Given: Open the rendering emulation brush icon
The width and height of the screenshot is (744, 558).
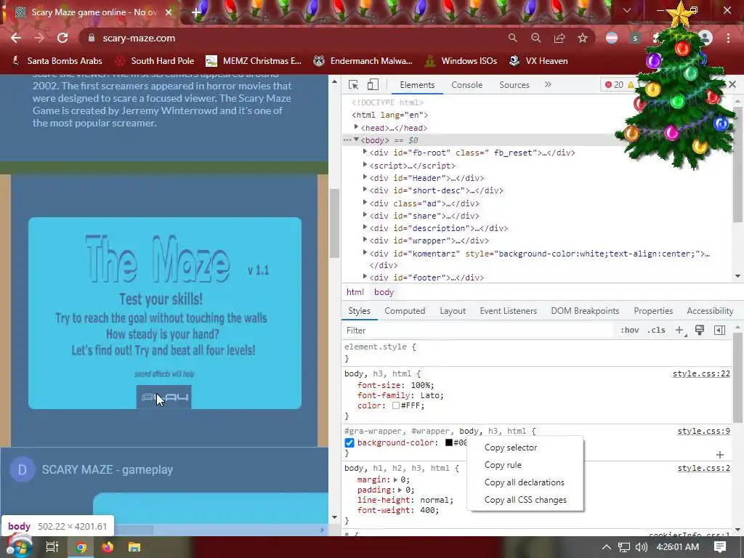Looking at the screenshot, I should point(700,331).
